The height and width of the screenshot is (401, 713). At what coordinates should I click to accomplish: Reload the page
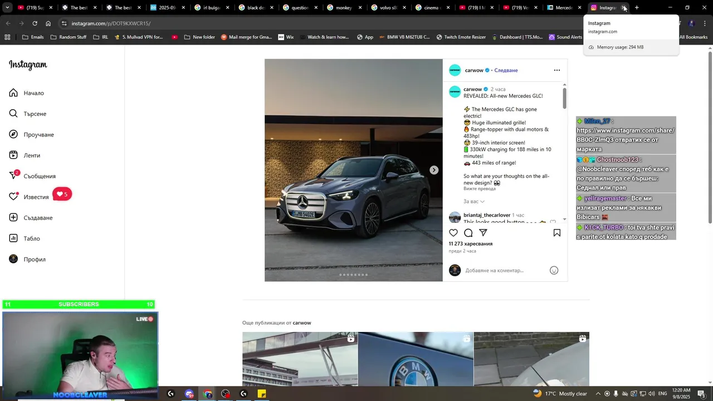point(35,23)
